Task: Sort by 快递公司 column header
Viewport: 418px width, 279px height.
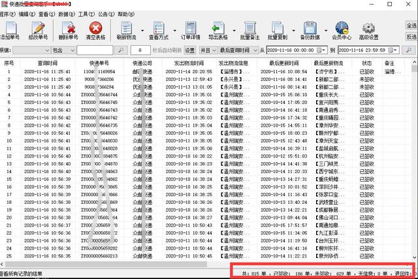Action: pyautogui.click(x=142, y=63)
